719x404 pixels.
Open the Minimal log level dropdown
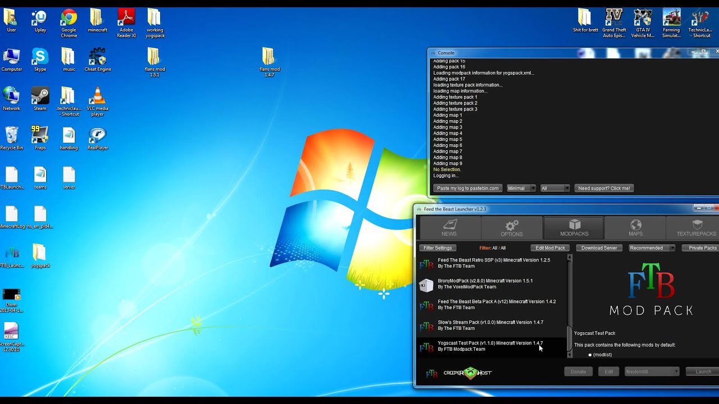click(521, 188)
